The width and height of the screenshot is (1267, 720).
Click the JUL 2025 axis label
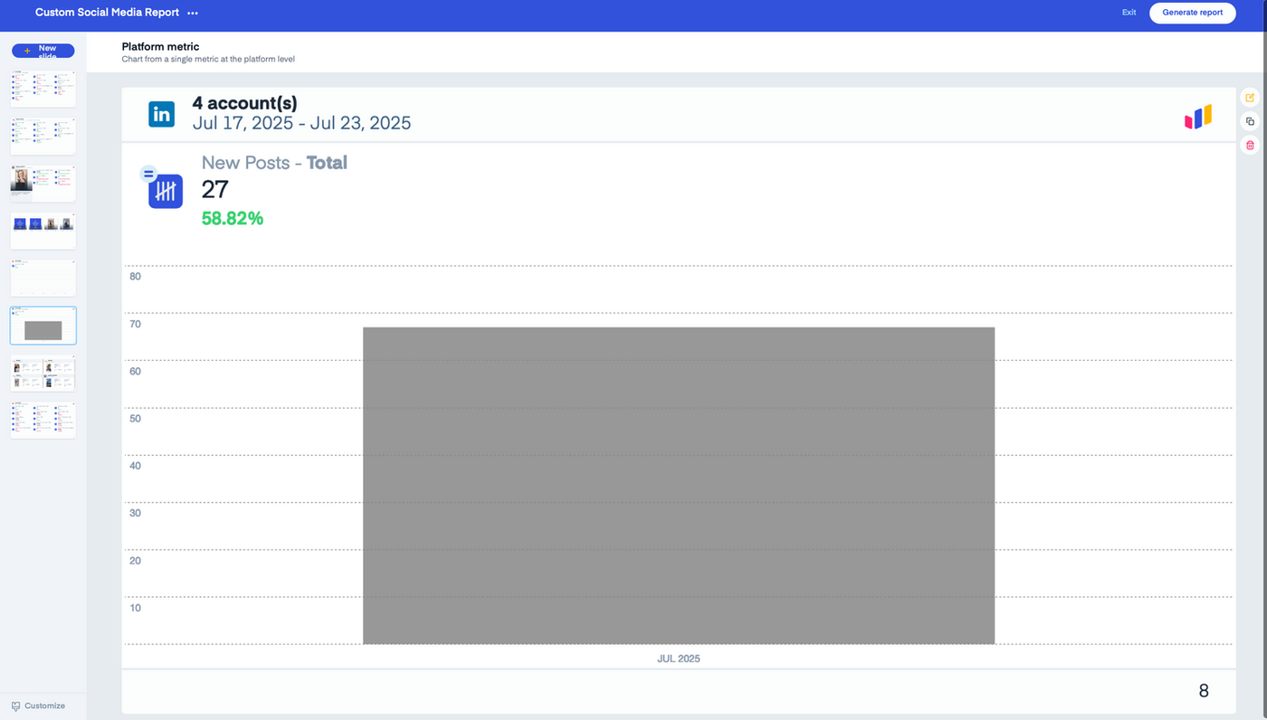click(x=679, y=658)
